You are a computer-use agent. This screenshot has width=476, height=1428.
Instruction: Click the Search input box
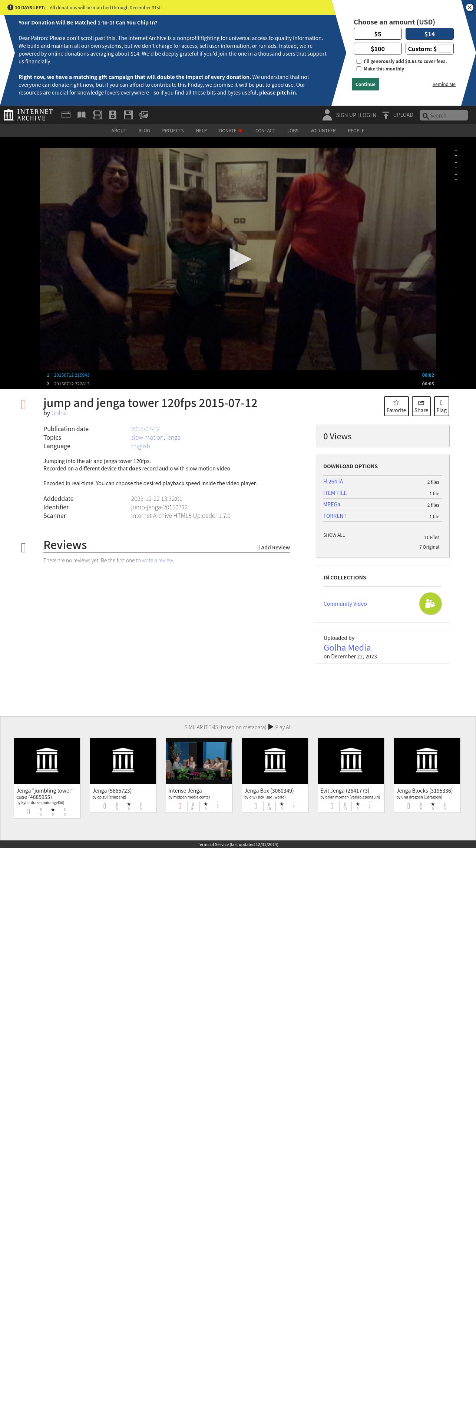443,115
